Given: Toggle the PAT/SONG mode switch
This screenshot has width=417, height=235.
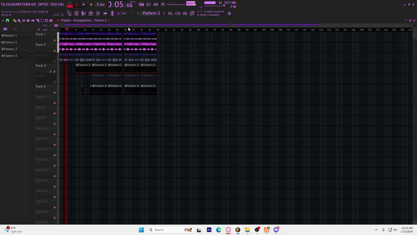Looking at the screenshot, I should click(x=70, y=5).
